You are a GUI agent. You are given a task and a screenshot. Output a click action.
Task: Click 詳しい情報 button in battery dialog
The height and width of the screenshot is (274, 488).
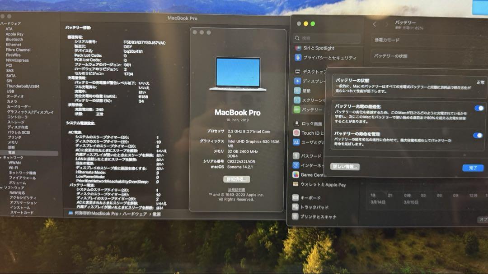[345, 167]
